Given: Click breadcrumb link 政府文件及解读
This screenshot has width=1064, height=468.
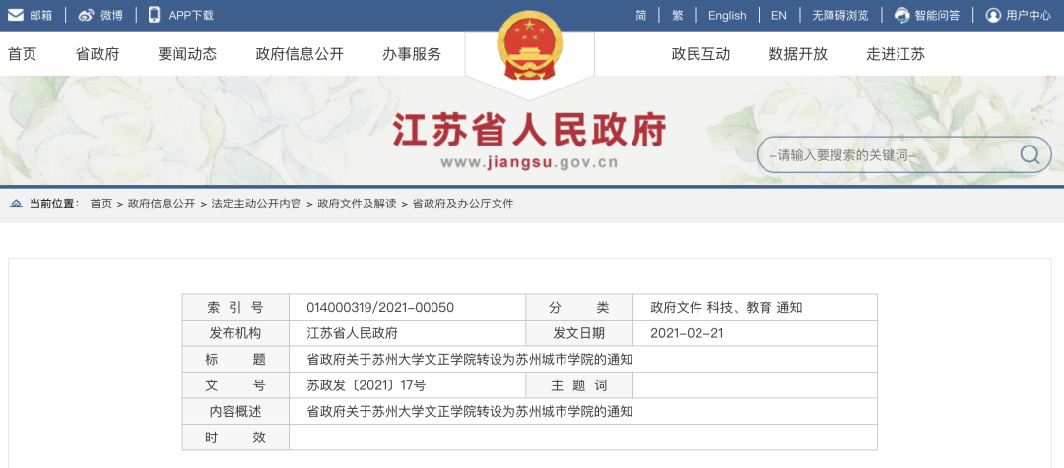Looking at the screenshot, I should pyautogui.click(x=357, y=204).
